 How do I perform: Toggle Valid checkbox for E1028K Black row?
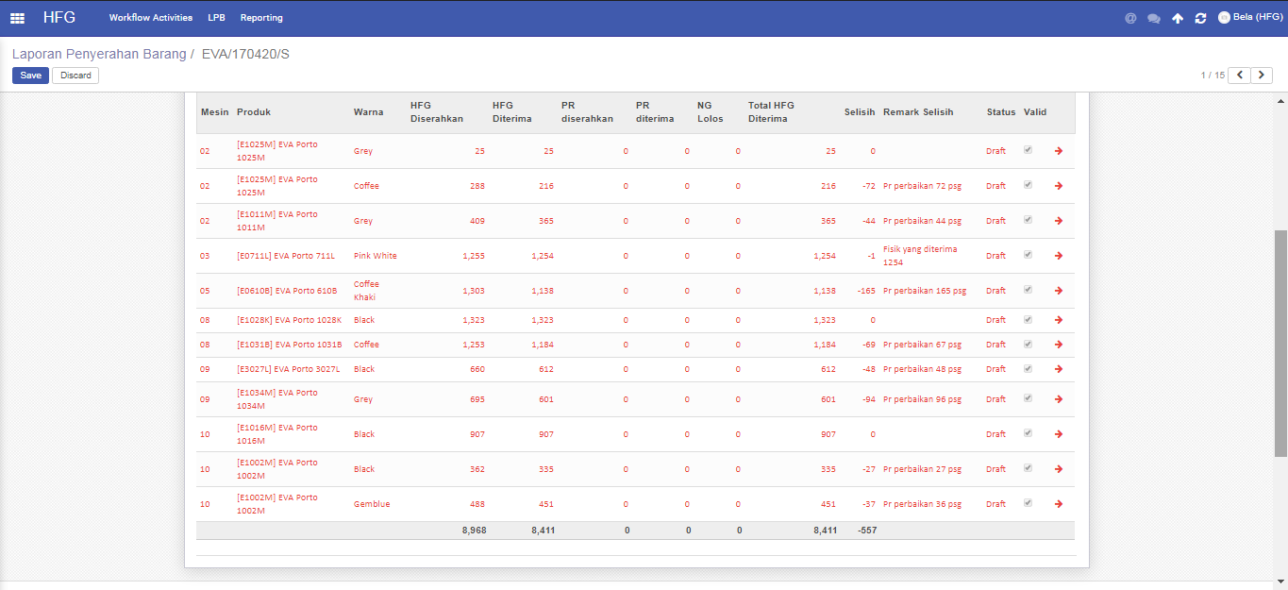point(1028,320)
